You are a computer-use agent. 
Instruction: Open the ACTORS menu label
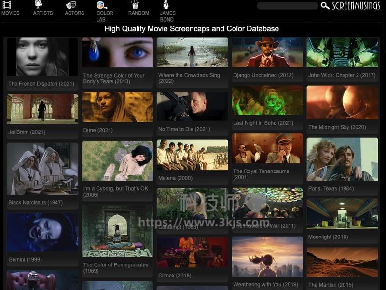tap(74, 13)
